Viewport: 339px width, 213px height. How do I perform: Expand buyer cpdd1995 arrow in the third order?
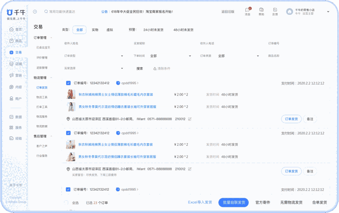coord(137,189)
